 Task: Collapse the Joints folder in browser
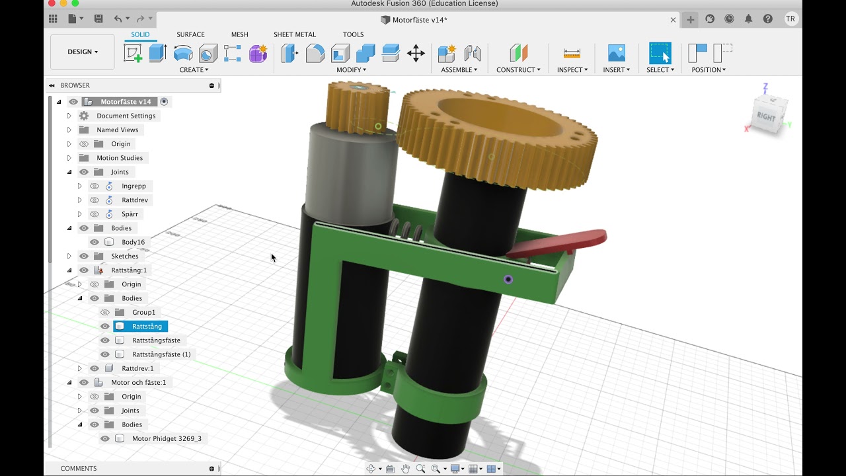click(69, 172)
